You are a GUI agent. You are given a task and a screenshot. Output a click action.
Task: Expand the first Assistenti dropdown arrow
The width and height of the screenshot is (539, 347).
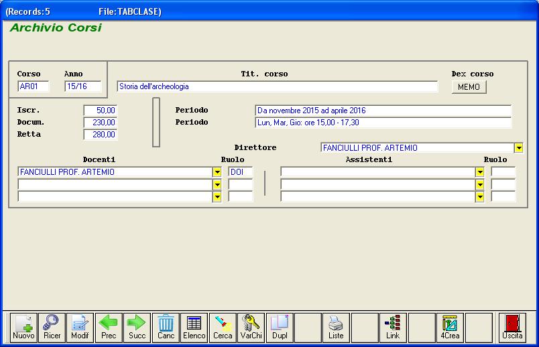point(480,171)
